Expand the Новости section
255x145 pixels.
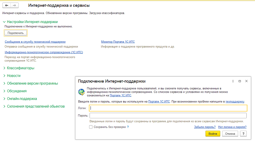tap(4, 76)
